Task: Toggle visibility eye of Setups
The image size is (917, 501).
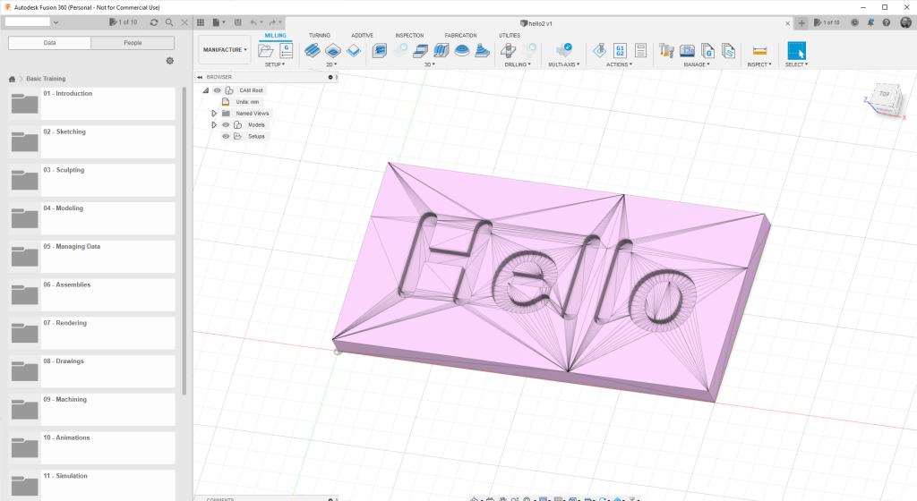Action: point(226,136)
